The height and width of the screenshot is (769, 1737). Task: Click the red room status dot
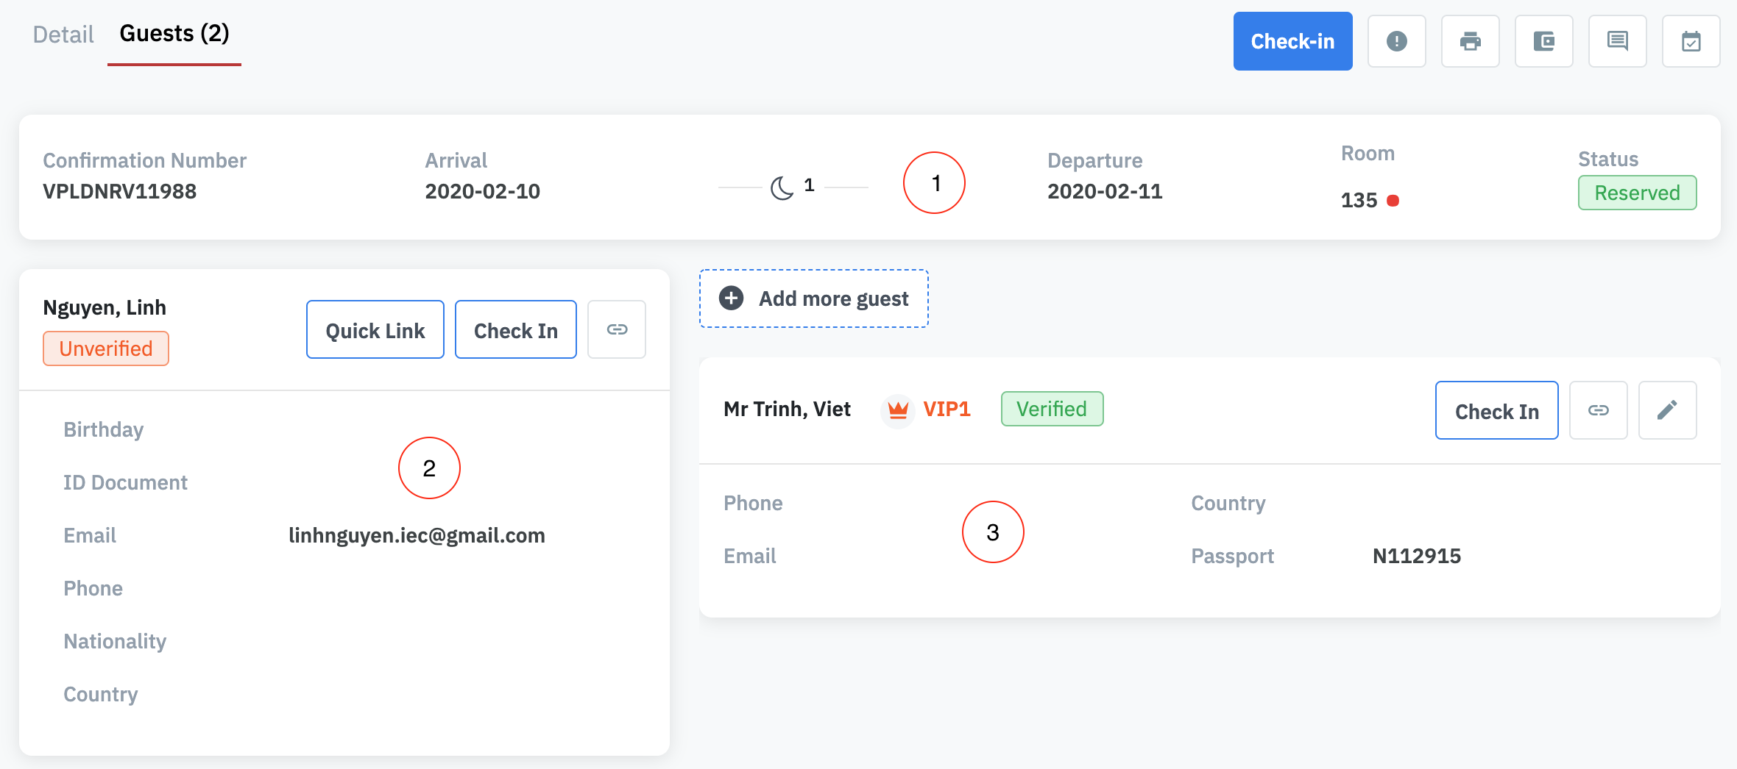(1393, 200)
